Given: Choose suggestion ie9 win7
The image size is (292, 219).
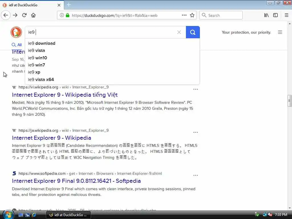Looking at the screenshot, I should 112,65.
